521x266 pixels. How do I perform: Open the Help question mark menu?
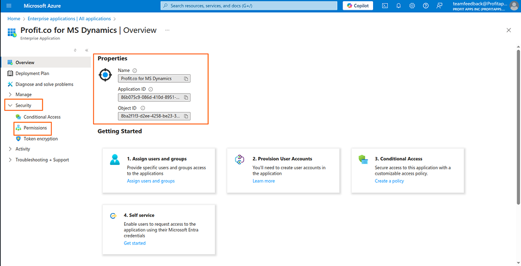pyautogui.click(x=425, y=5)
